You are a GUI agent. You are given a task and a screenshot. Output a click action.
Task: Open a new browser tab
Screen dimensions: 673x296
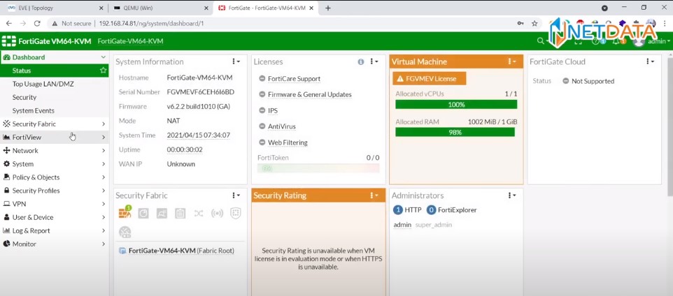[x=328, y=8]
